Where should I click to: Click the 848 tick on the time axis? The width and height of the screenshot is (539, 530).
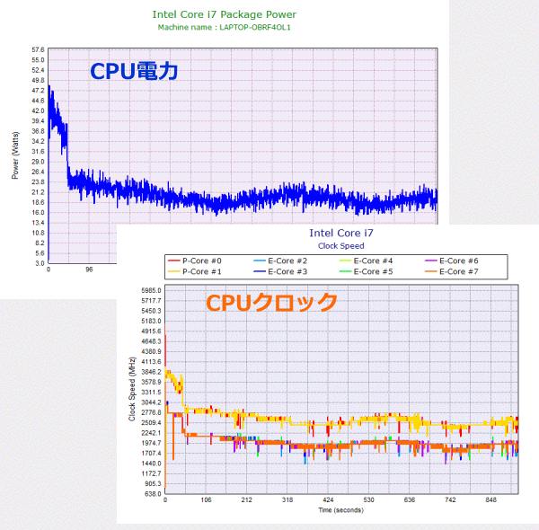[x=492, y=500]
